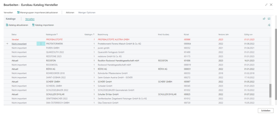Viewport: 277px width, 116px height.
Task: Click Rohrdorfer Pflastersteine GmbH description
Action: pyautogui.click(x=113, y=73)
